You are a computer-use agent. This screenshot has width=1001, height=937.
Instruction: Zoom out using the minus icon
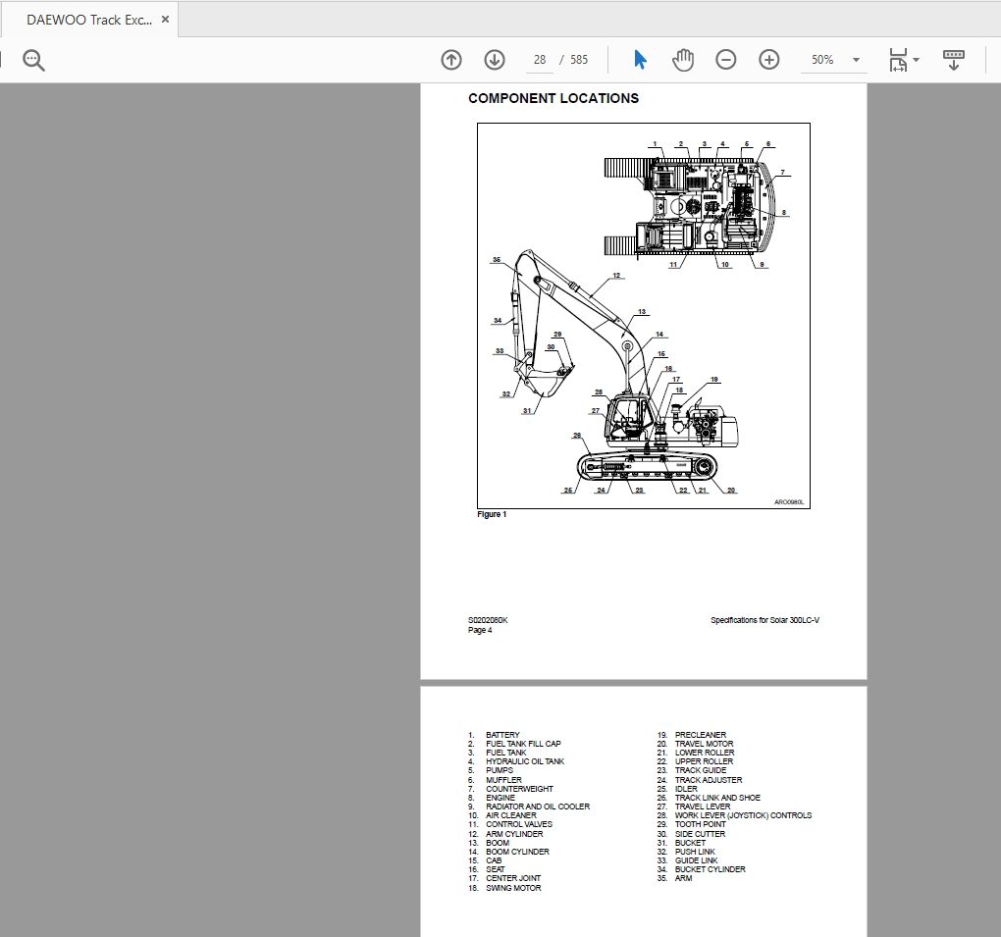coord(726,60)
